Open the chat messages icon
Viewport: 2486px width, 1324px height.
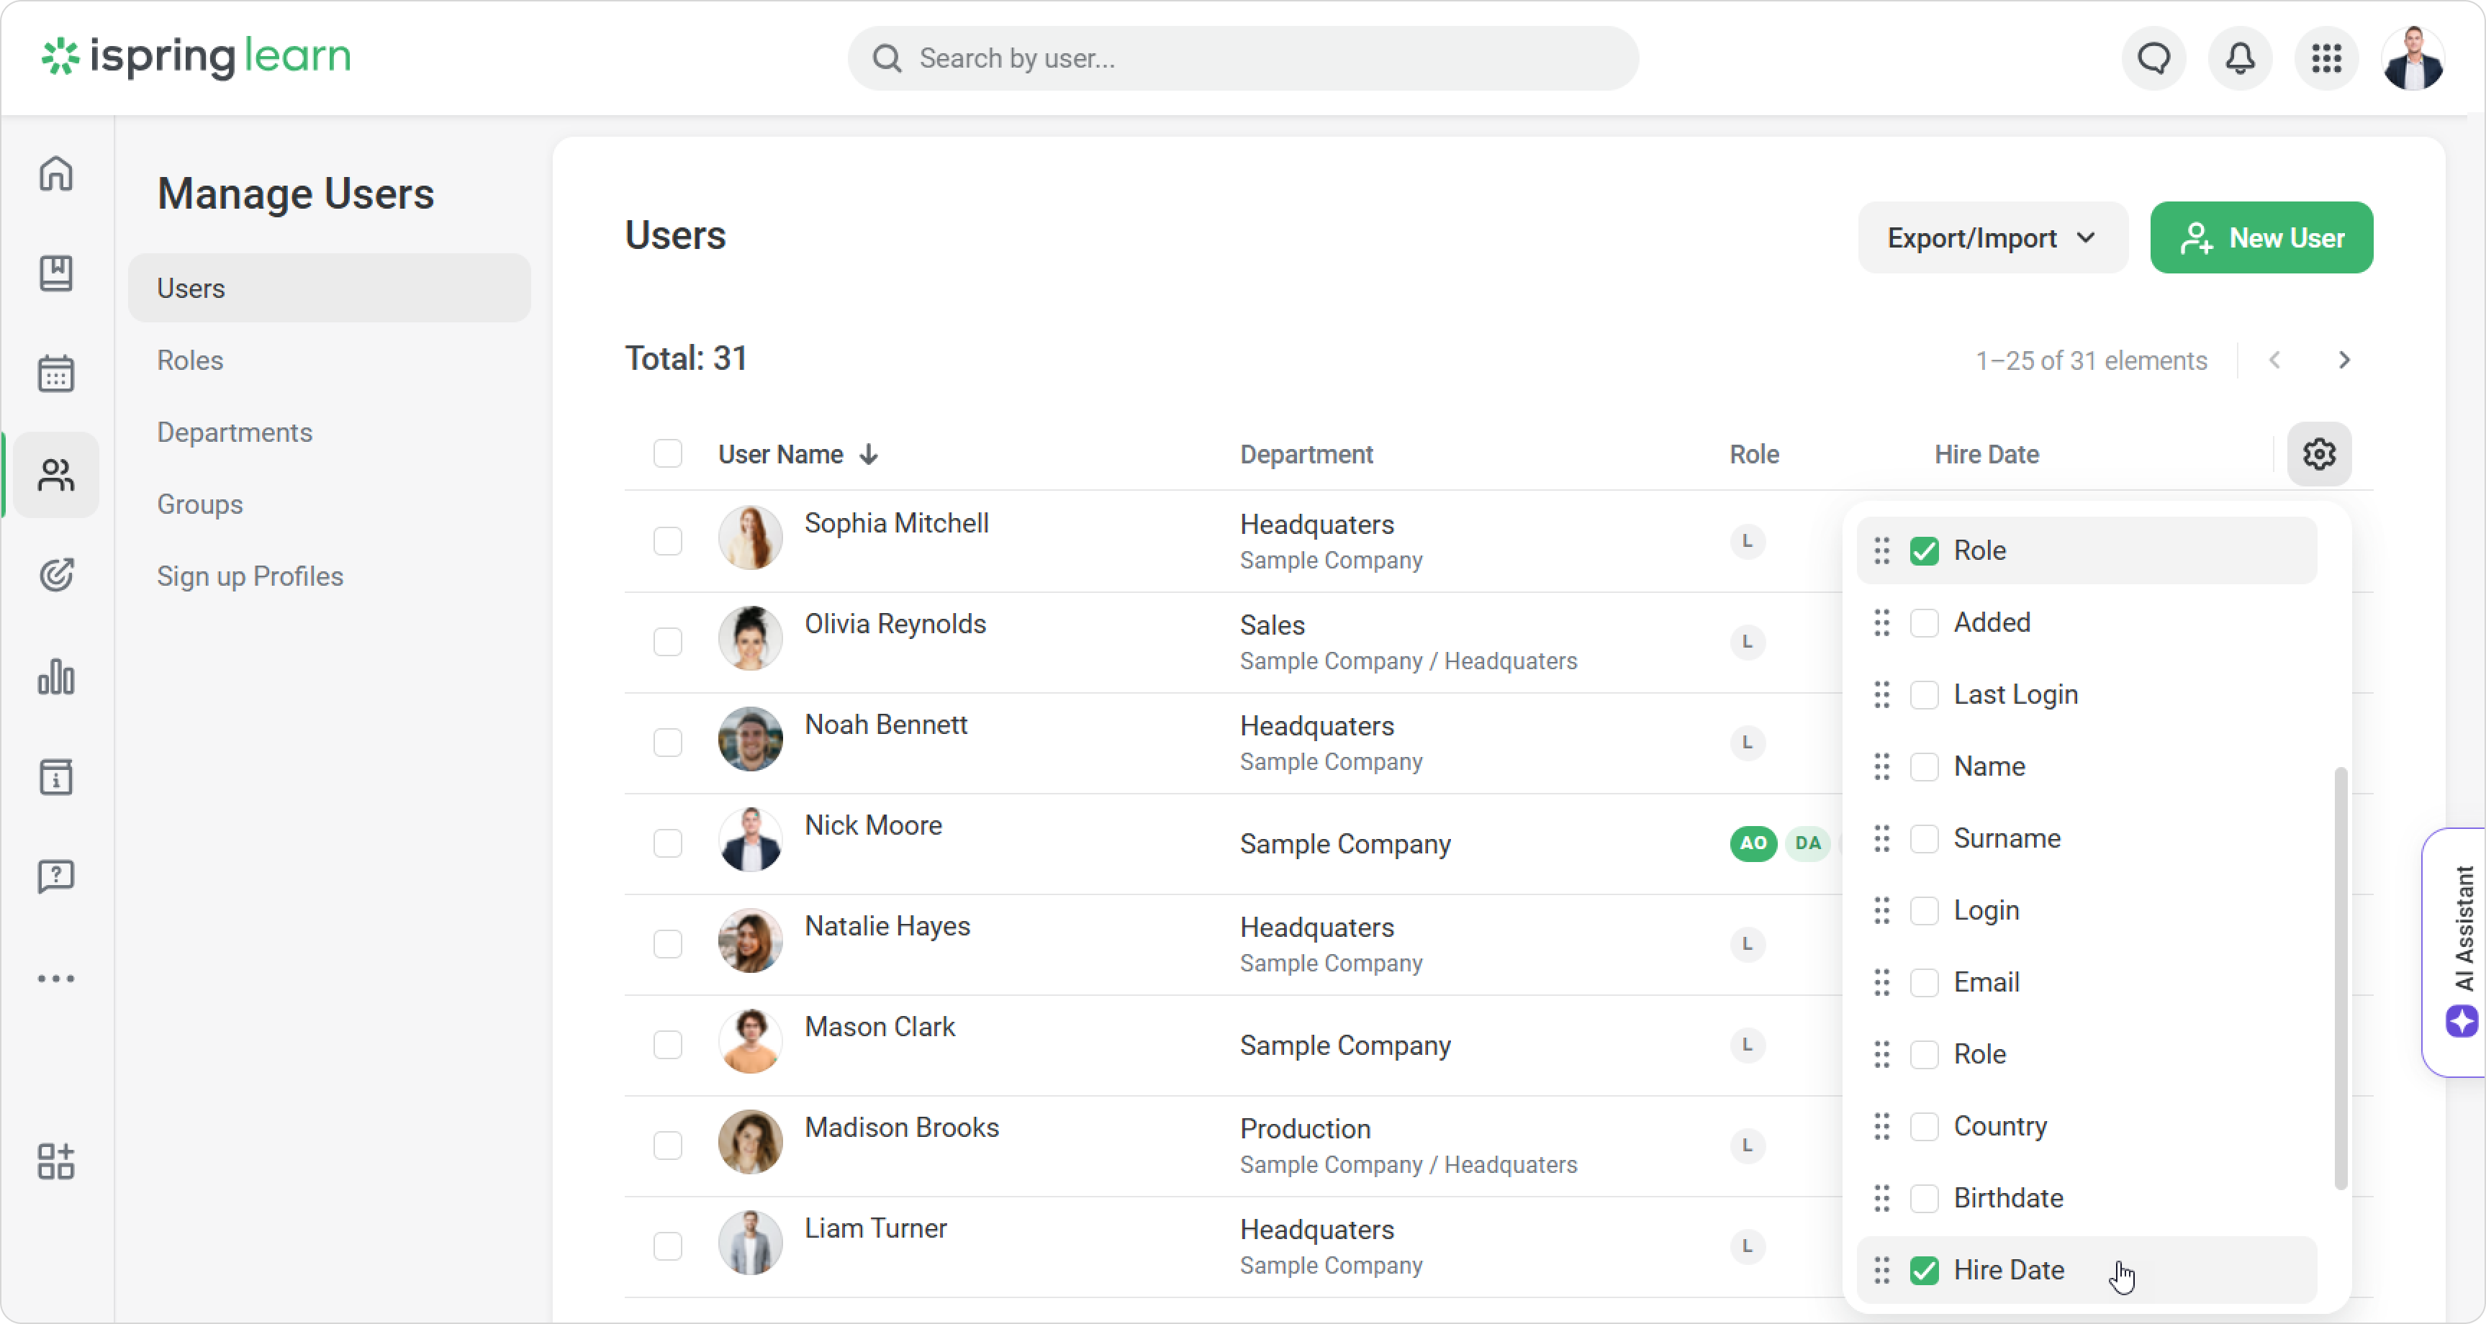click(x=2154, y=59)
